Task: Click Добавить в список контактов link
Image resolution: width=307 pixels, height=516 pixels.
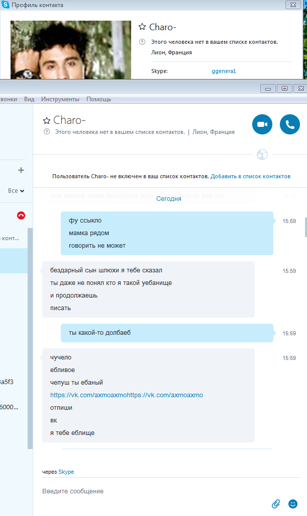Action: (251, 176)
